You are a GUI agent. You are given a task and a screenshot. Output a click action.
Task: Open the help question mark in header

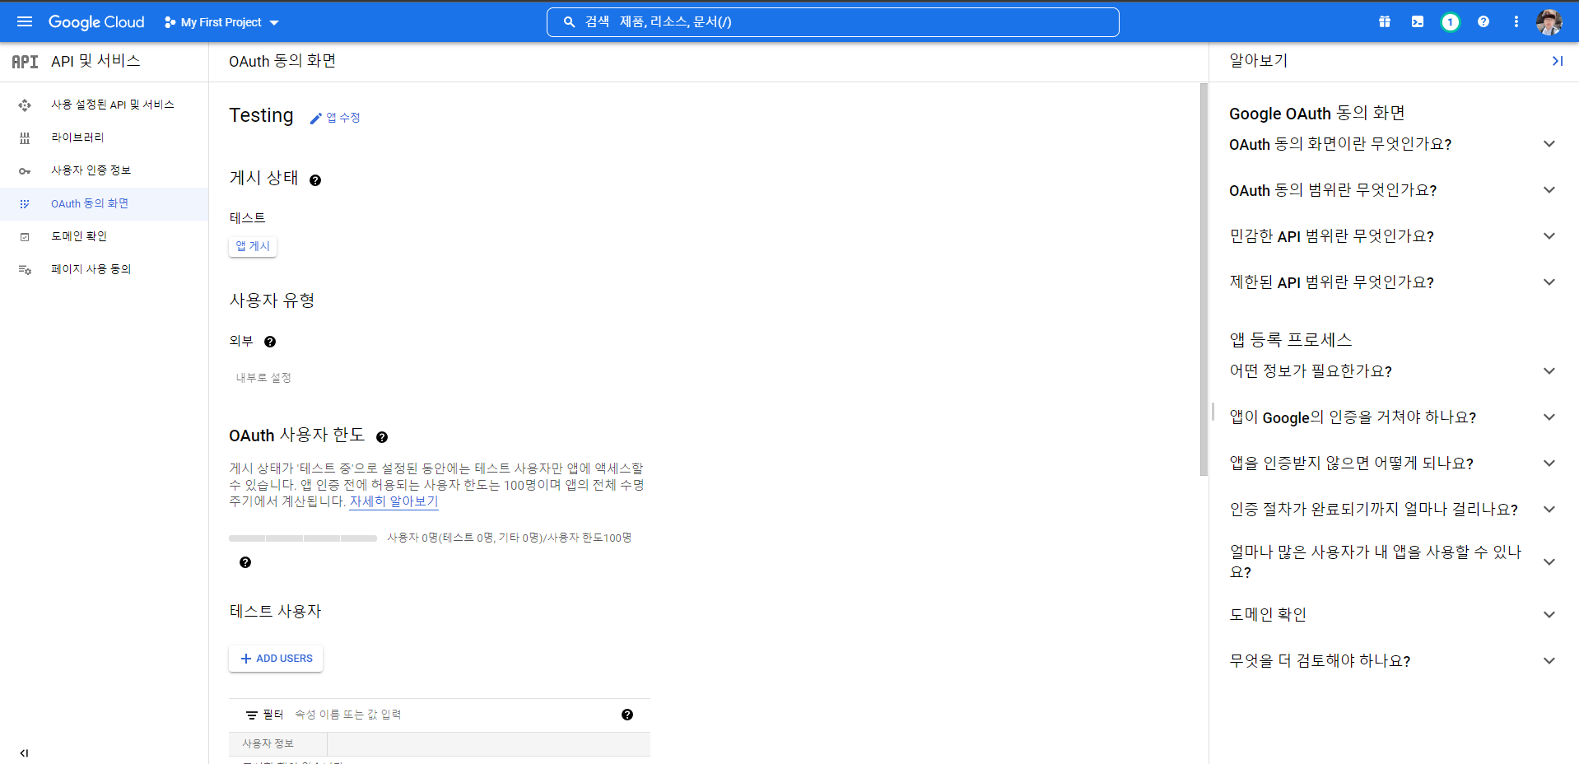pyautogui.click(x=1484, y=22)
